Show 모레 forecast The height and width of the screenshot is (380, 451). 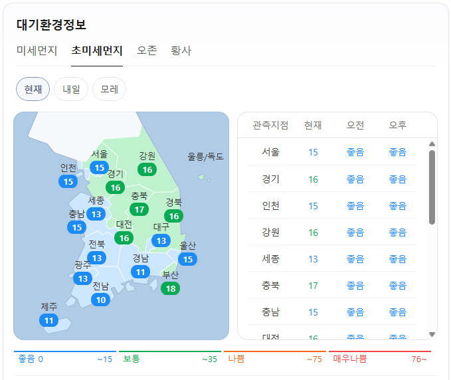click(109, 89)
